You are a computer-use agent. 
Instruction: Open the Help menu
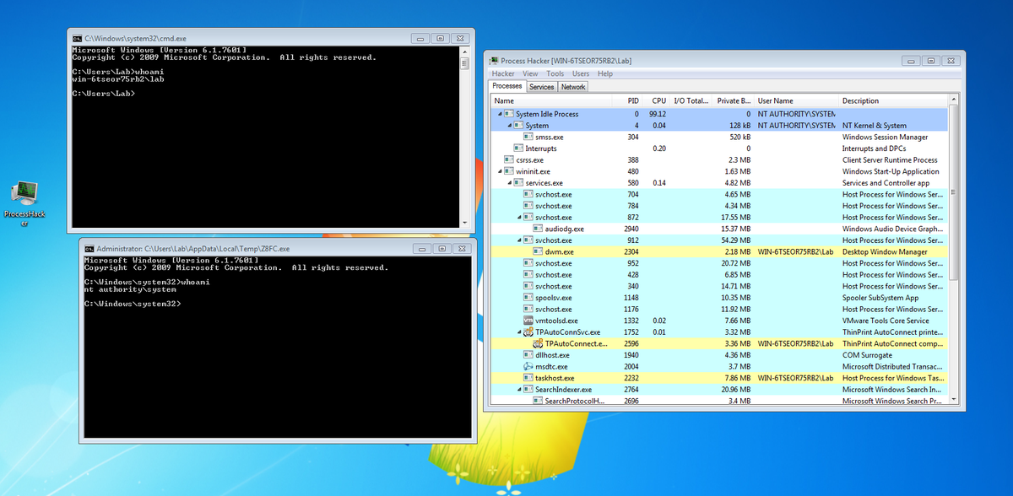point(605,74)
